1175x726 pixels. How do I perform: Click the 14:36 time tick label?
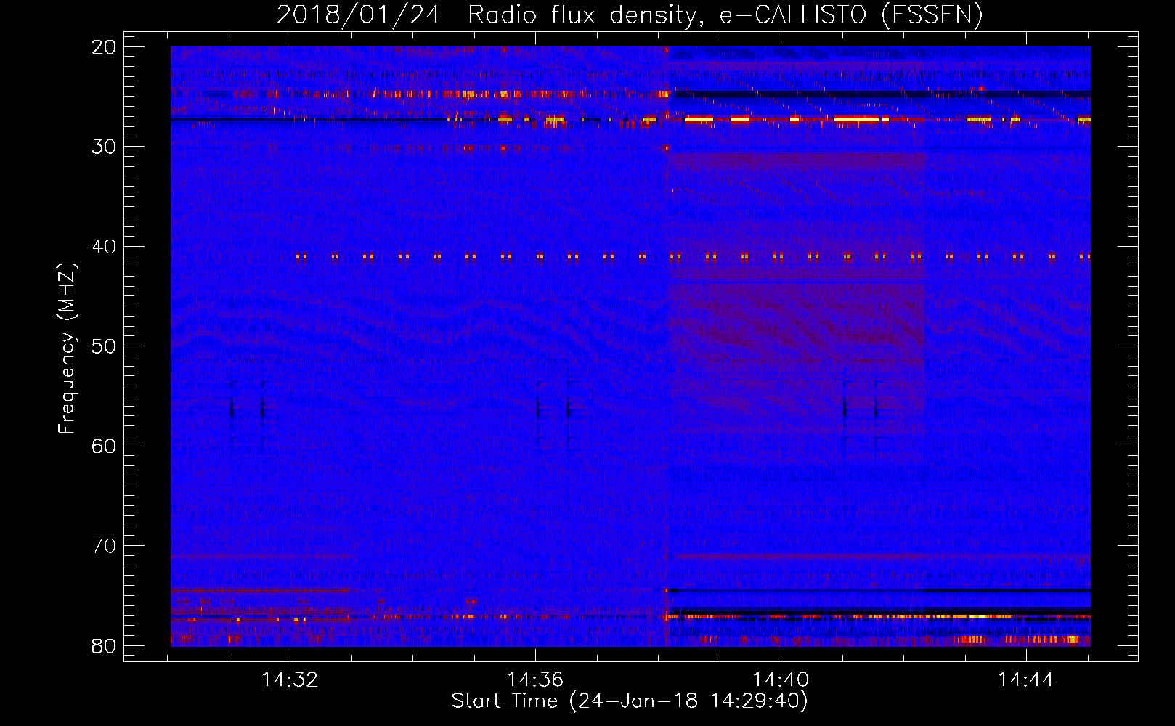pyautogui.click(x=535, y=680)
